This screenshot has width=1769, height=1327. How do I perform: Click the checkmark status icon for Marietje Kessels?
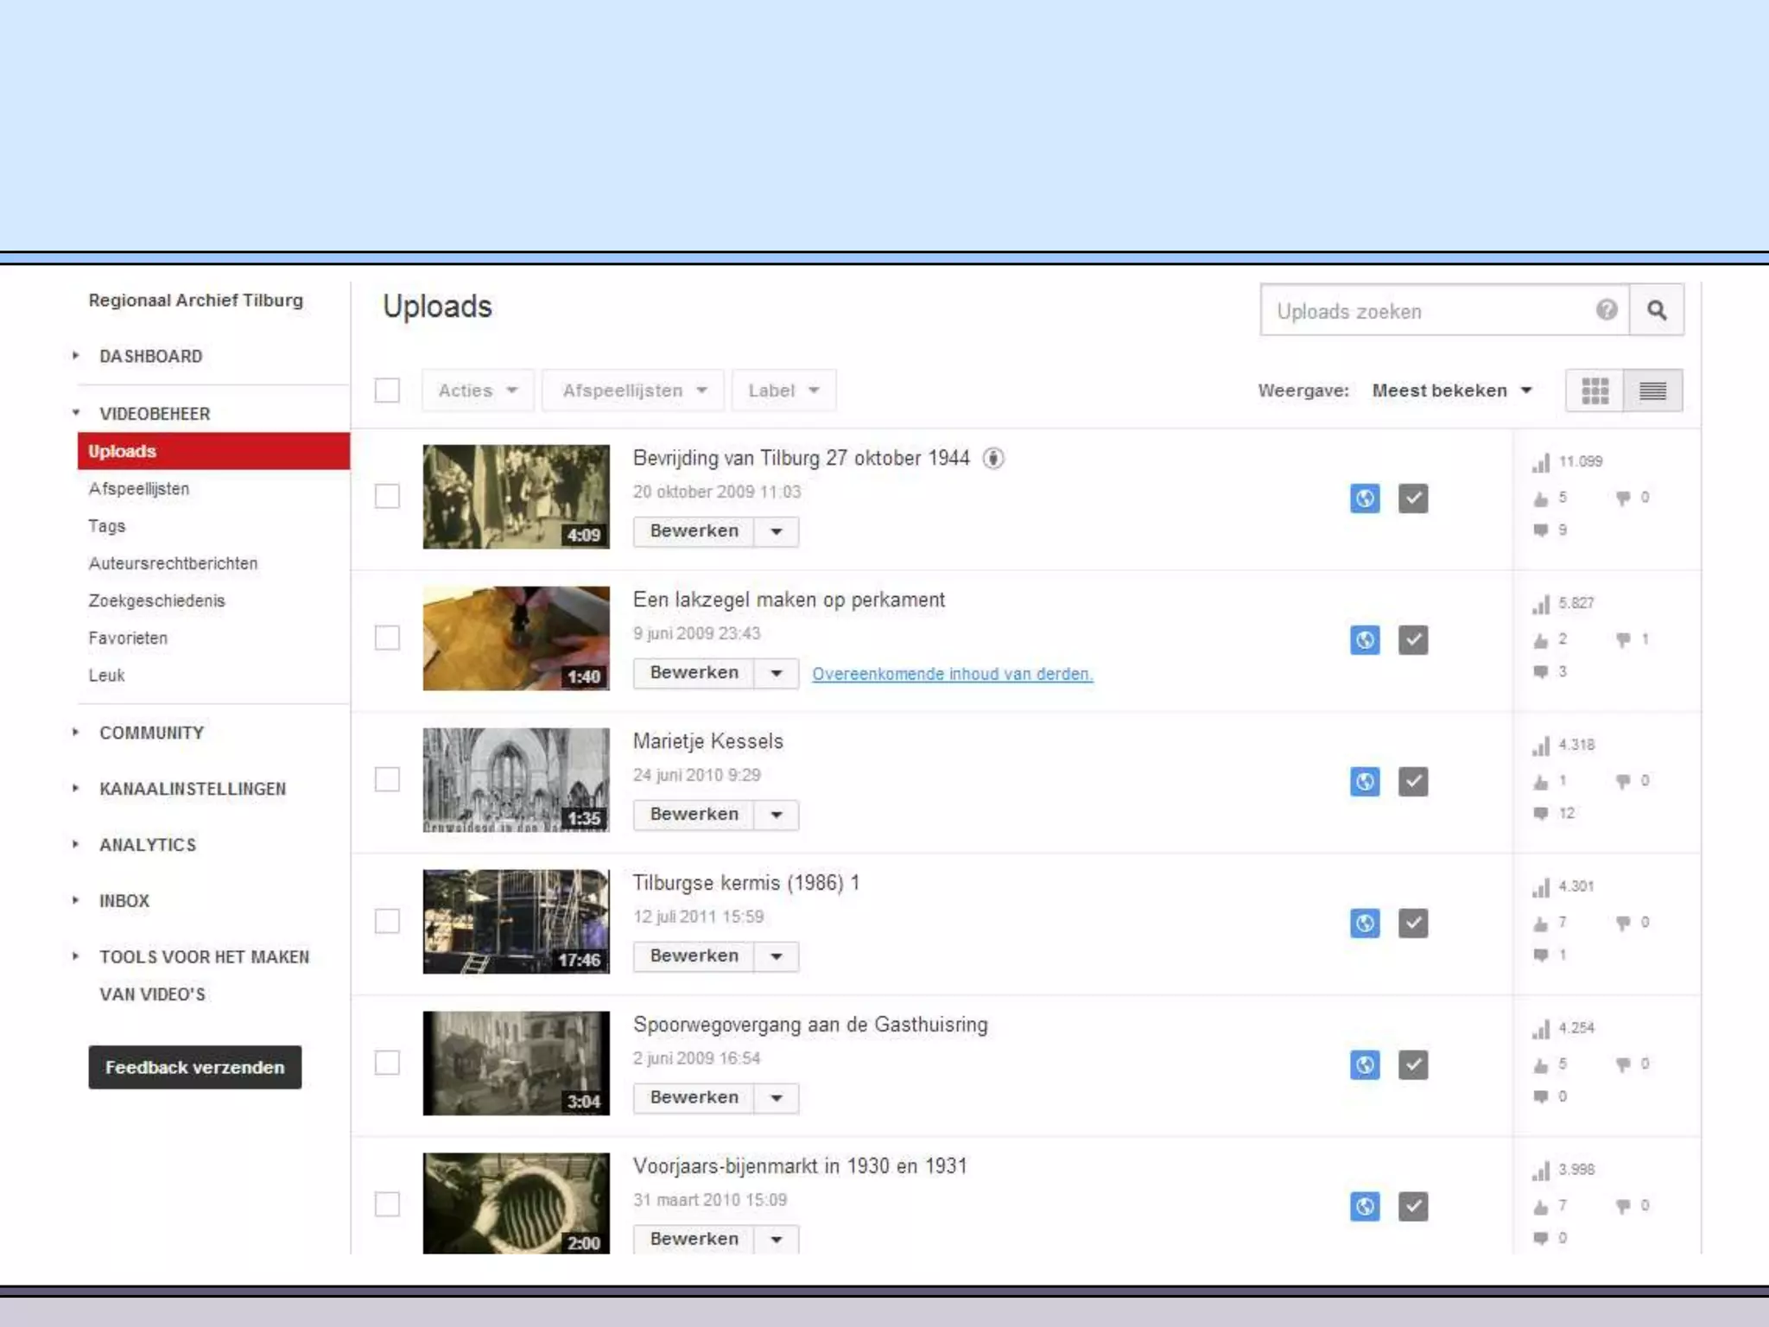[x=1412, y=782]
